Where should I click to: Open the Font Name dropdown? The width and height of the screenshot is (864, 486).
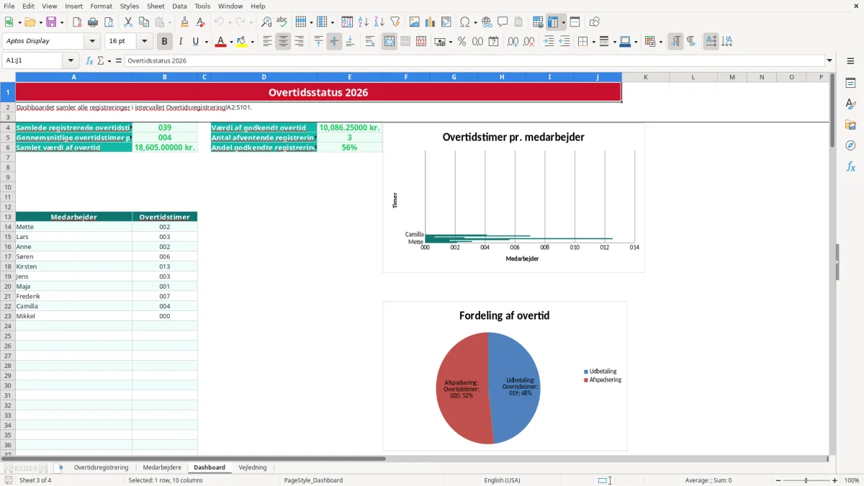pos(92,42)
